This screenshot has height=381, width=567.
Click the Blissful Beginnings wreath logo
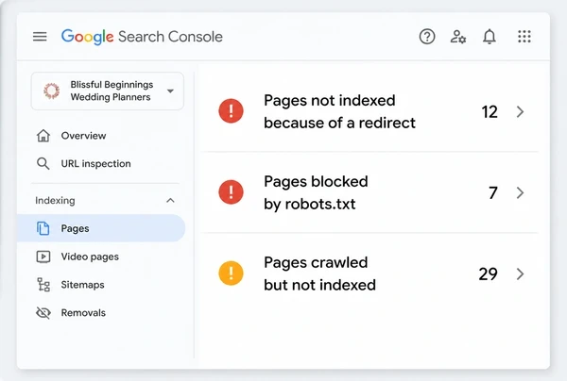coord(51,91)
